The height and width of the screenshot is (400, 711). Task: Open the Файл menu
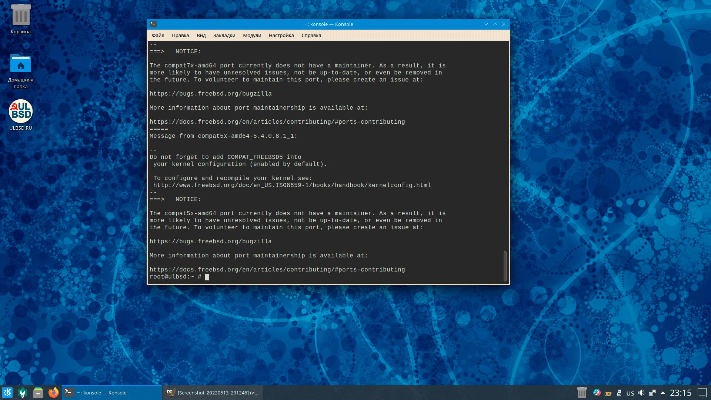[158, 36]
